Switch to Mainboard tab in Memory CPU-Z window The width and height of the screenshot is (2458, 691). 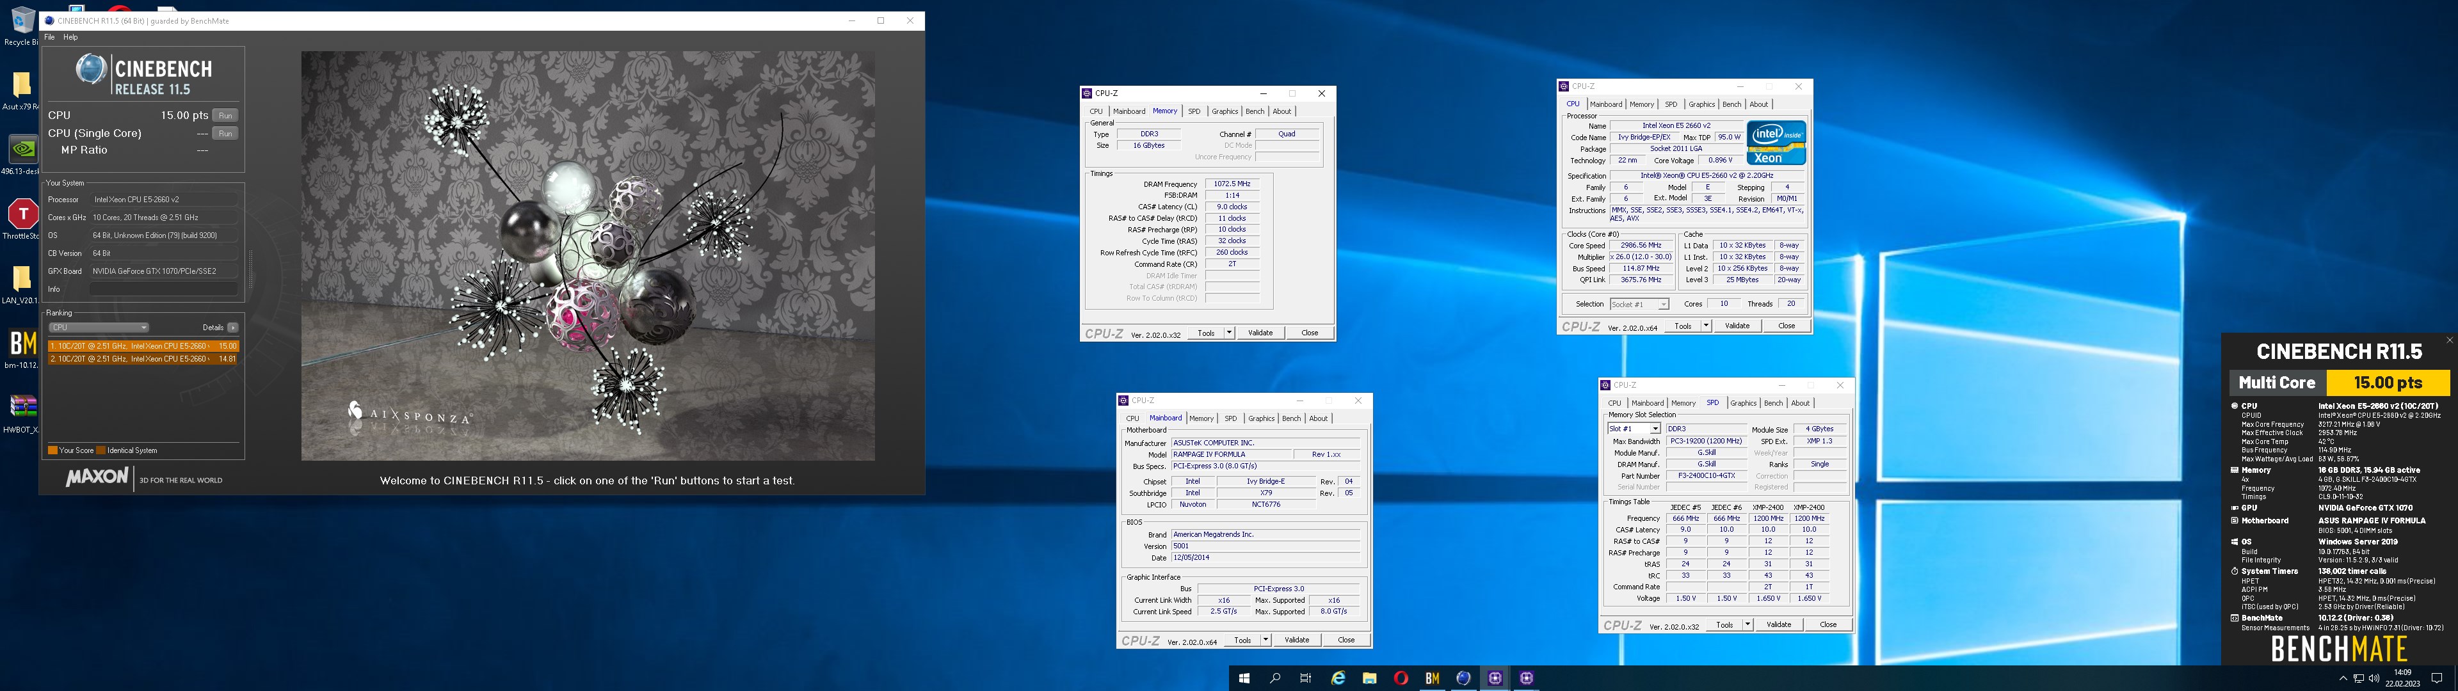1129,112
